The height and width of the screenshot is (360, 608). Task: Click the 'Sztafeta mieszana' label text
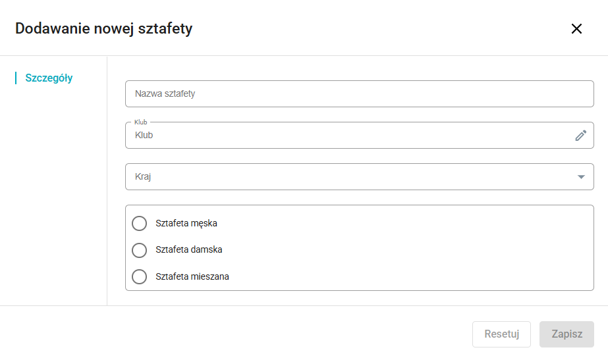pos(192,277)
